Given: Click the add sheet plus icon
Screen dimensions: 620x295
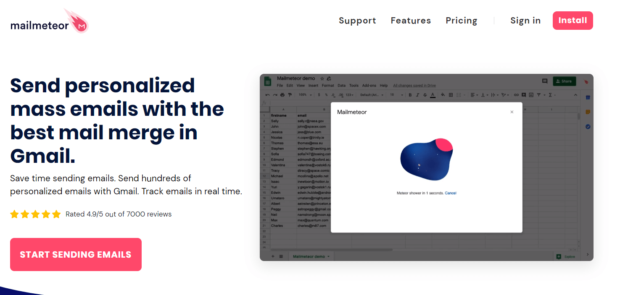Looking at the screenshot, I should tap(273, 256).
